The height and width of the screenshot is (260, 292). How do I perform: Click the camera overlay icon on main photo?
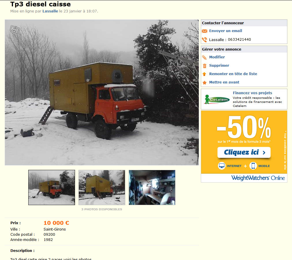[x=15, y=30]
